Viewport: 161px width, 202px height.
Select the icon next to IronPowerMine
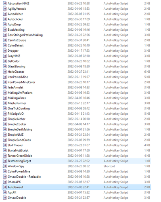pyautogui.click(x=5, y=77)
